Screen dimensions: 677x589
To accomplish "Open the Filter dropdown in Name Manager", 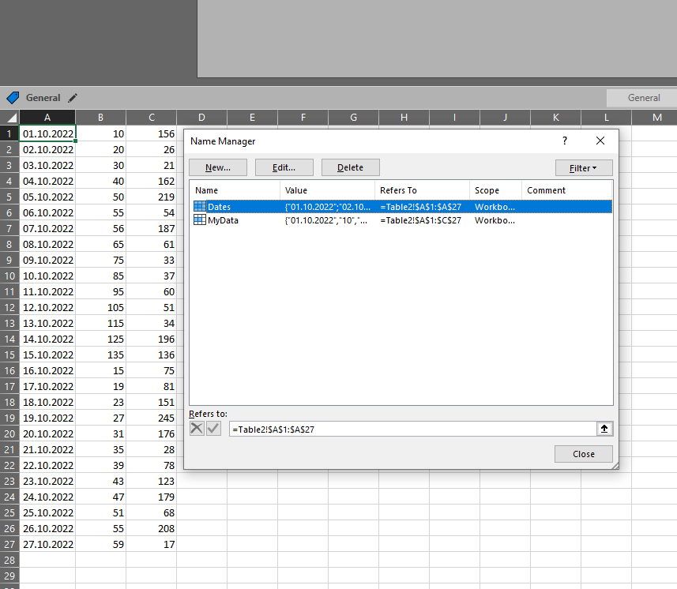I will pyautogui.click(x=584, y=167).
